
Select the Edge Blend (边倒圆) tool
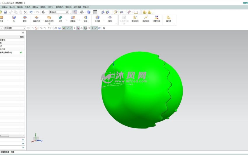[x=97, y=18]
